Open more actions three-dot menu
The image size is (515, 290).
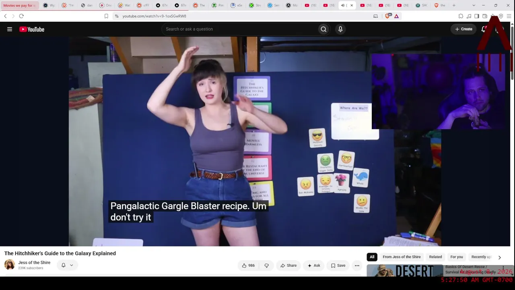357,265
